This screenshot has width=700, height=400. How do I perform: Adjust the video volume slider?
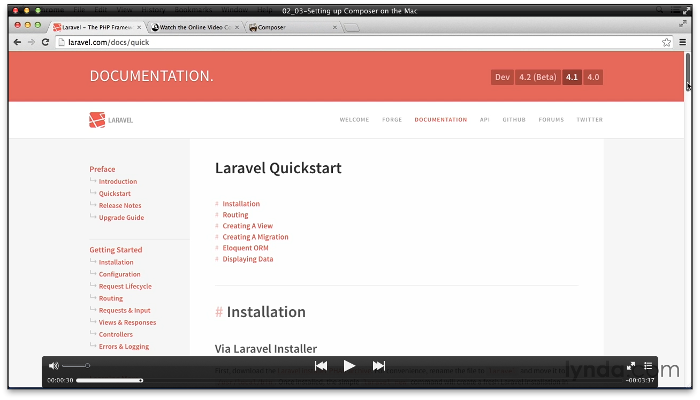point(76,366)
